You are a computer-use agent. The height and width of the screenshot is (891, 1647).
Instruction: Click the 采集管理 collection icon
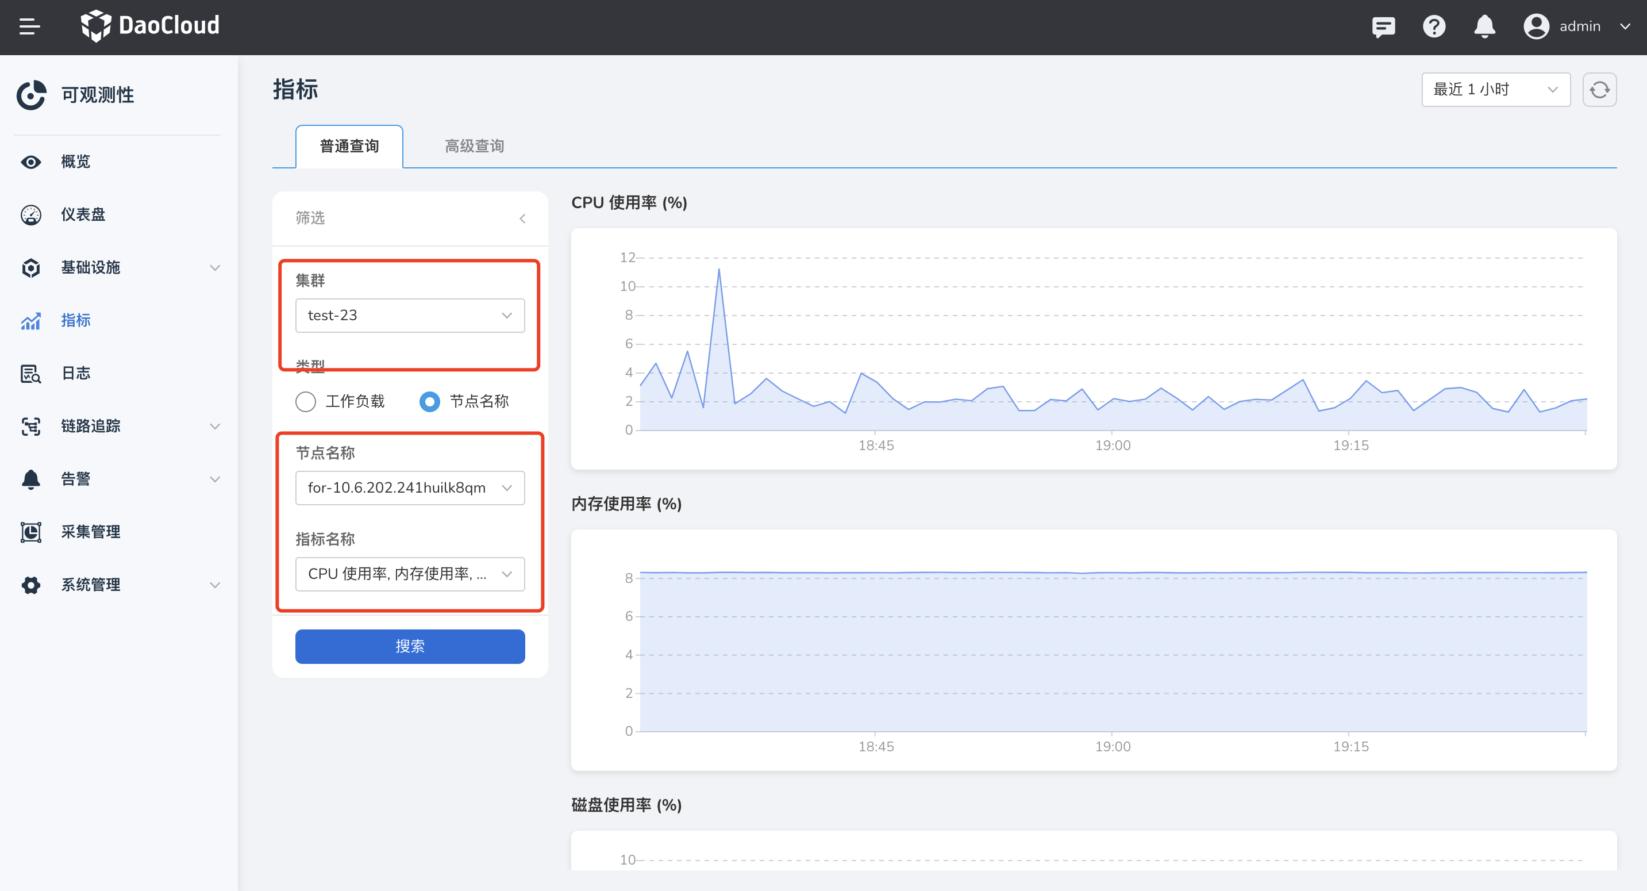(30, 532)
